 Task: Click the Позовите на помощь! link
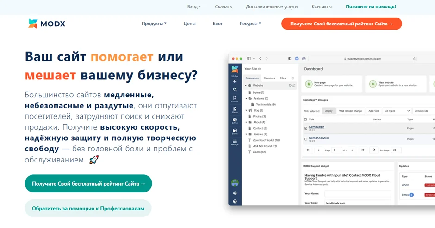371,6
